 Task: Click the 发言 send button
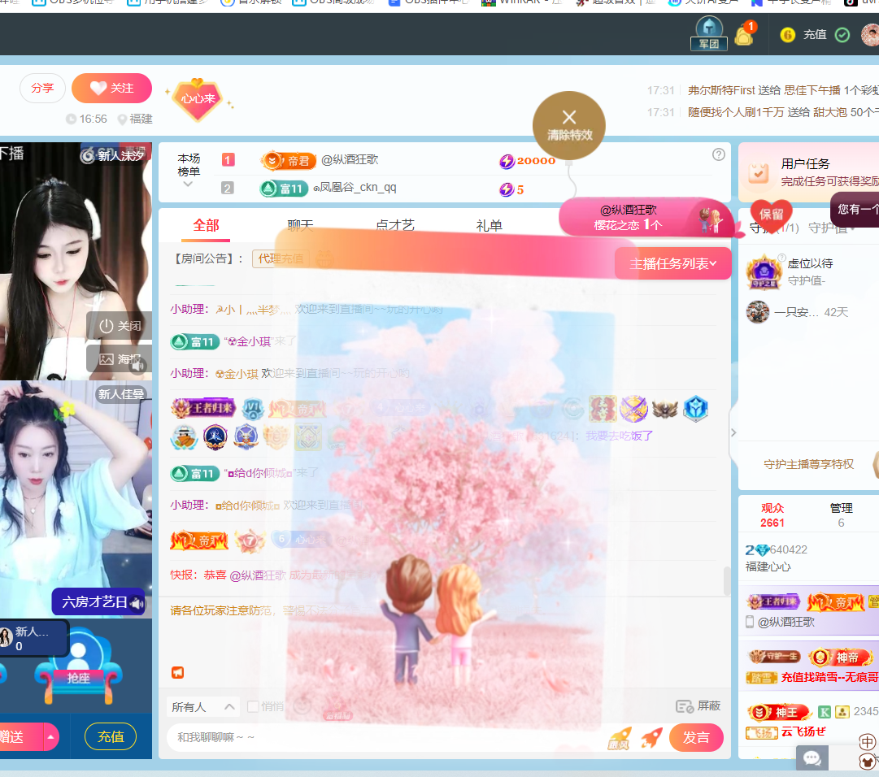pos(696,738)
